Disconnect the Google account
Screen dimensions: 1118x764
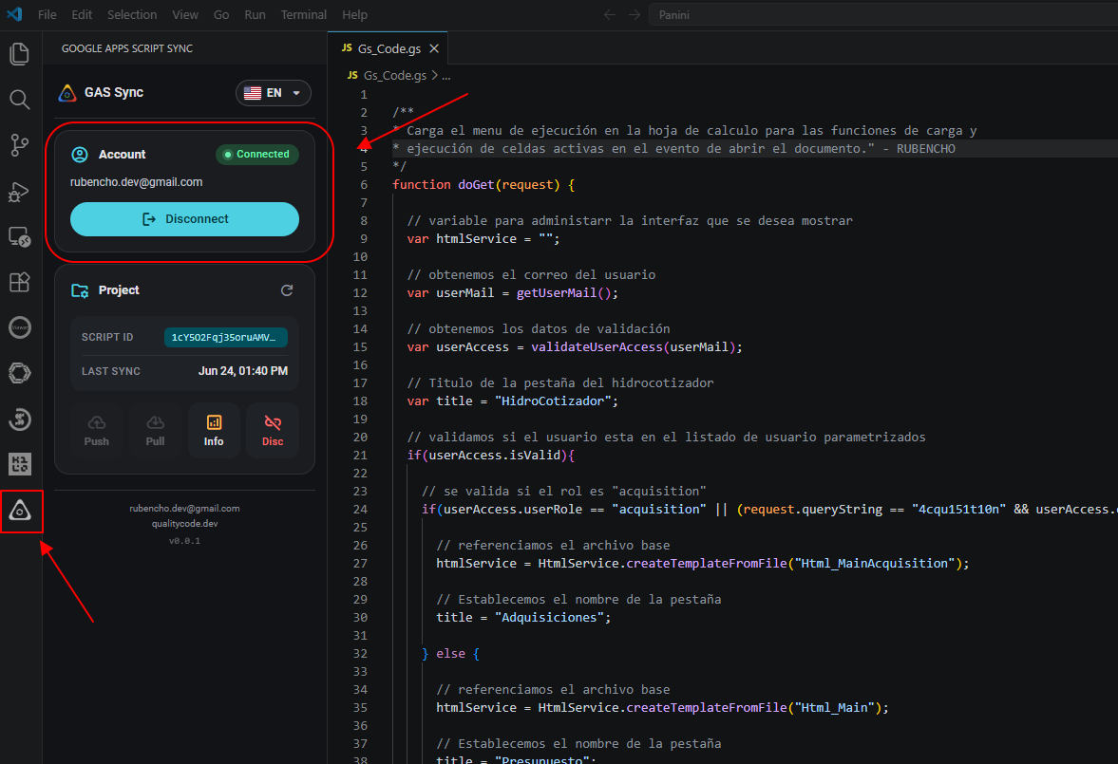[184, 219]
